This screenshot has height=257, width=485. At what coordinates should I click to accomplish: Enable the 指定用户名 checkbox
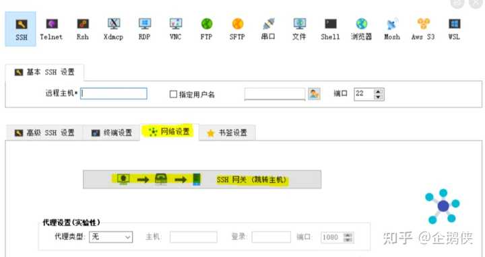pos(173,94)
